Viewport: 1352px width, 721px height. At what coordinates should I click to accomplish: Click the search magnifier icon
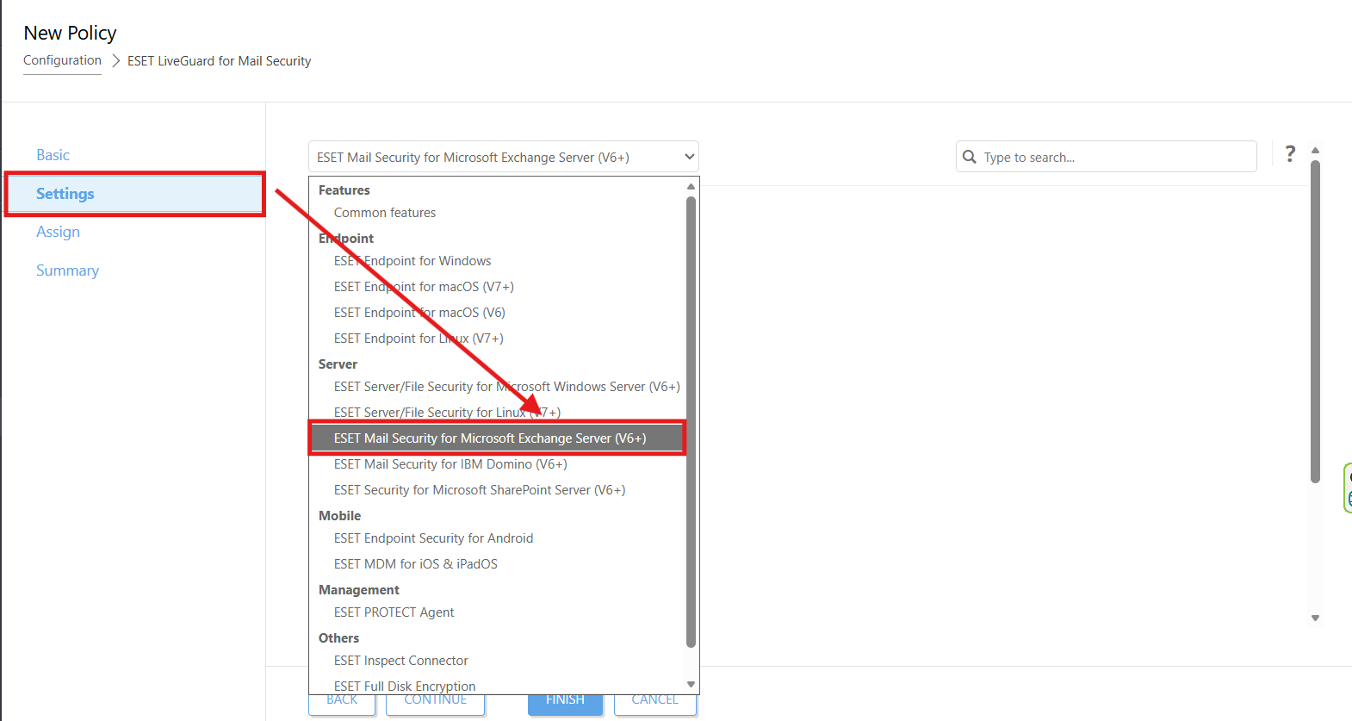point(970,157)
